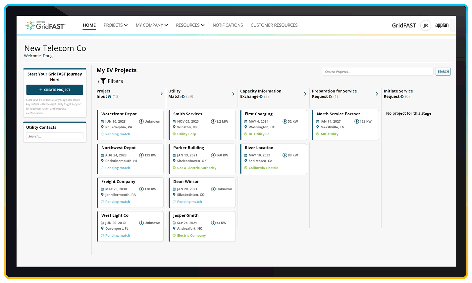472x283 pixels.
Task: Click help icon beside Initiate Service Request
Action: click(x=402, y=97)
